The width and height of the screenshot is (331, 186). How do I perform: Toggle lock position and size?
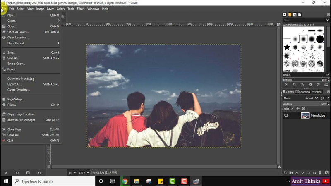point(298,109)
